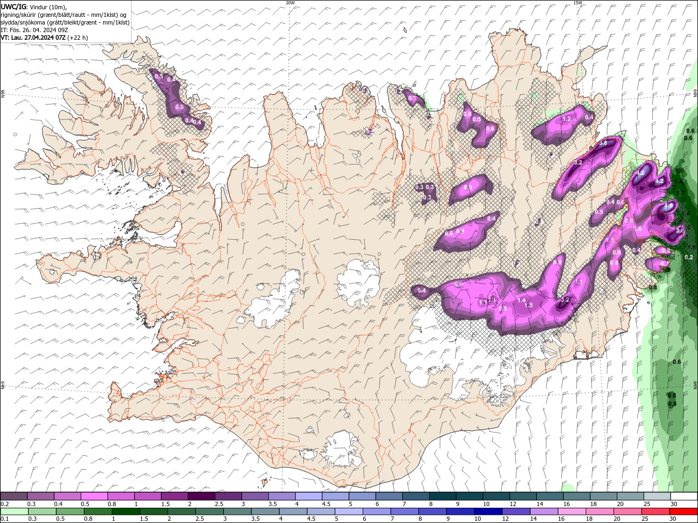Click the '(+22 h)' forecast offset text
This screenshot has height=523, width=698.
[78, 38]
